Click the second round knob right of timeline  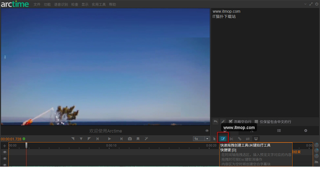316,150
